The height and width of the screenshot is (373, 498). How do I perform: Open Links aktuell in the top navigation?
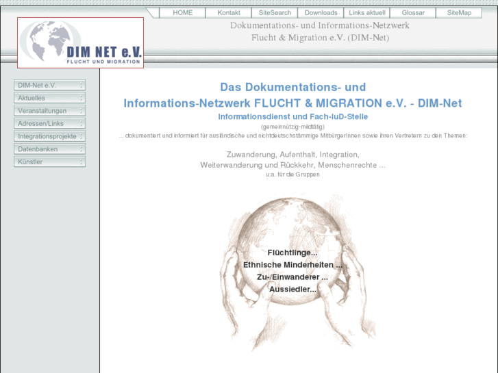[x=367, y=13]
